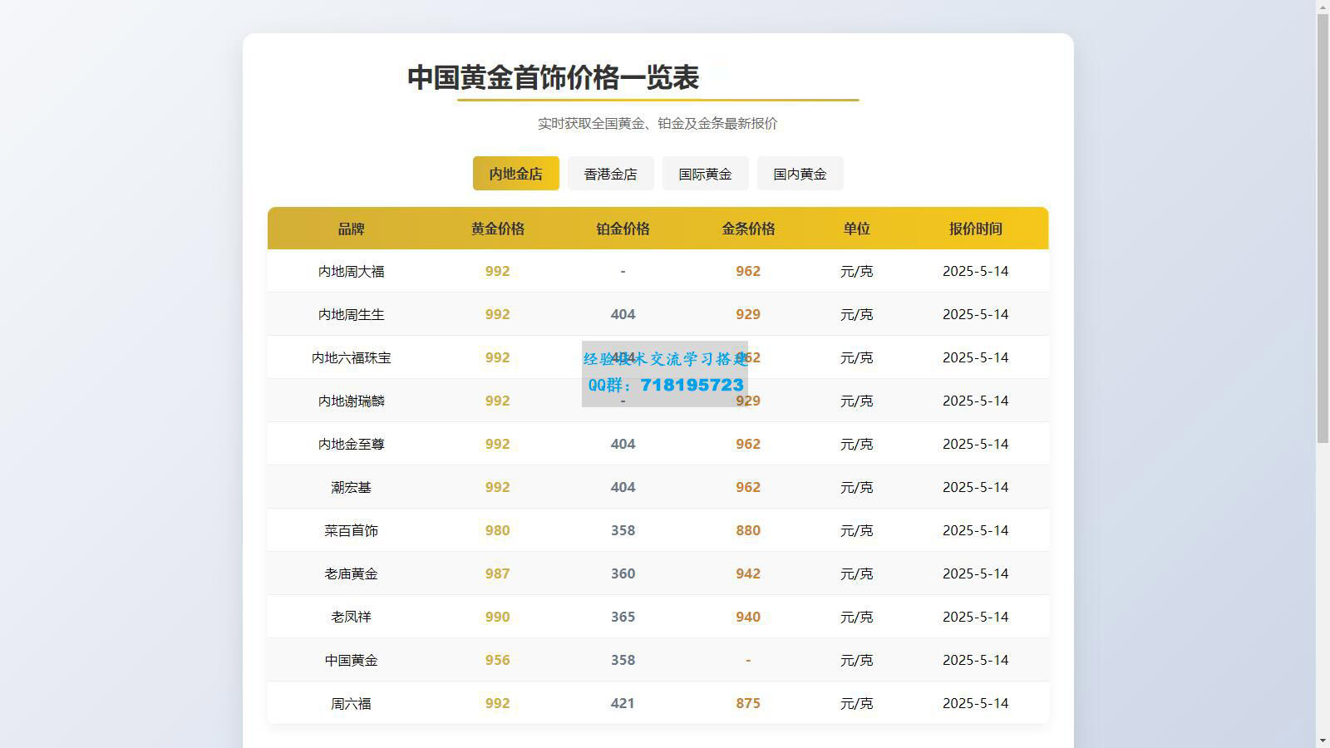Select the 潮宏基 brand cell

tap(351, 487)
